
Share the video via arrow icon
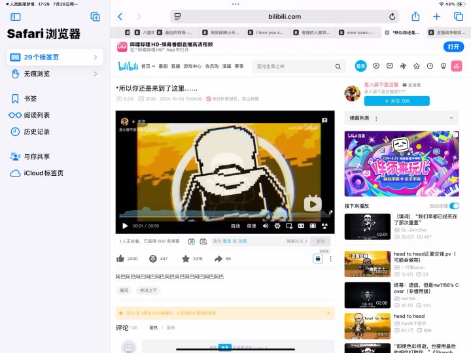(x=218, y=258)
